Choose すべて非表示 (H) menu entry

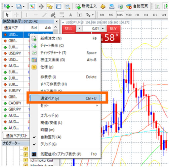click(x=65, y=84)
